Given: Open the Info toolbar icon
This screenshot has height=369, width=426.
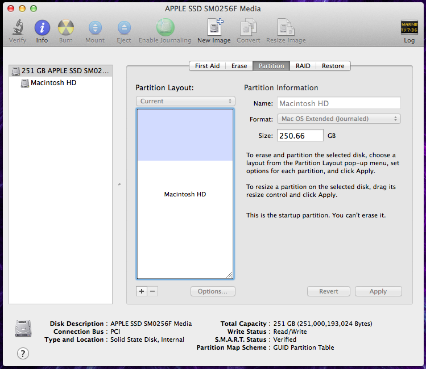Looking at the screenshot, I should tap(42, 28).
